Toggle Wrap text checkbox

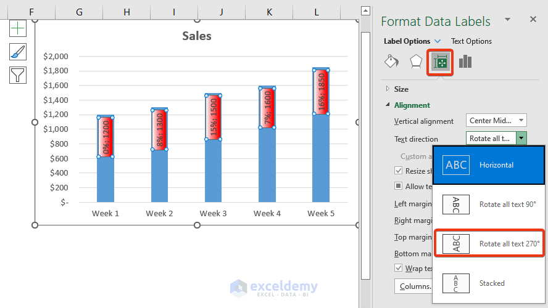coord(399,268)
